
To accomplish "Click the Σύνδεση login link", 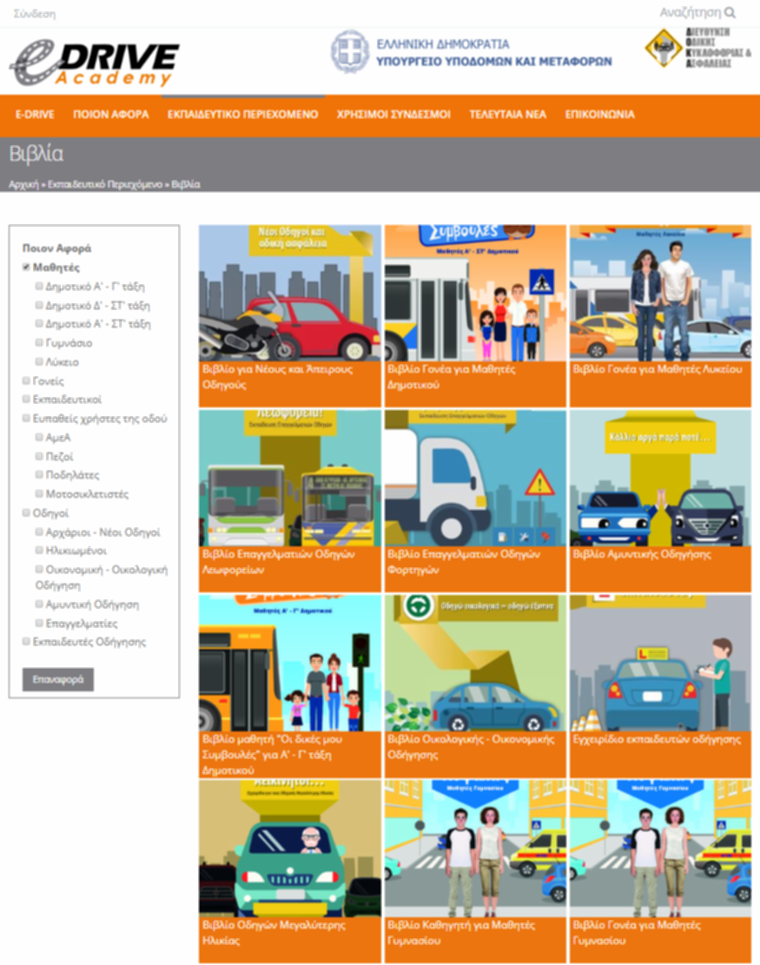I will tap(33, 11).
